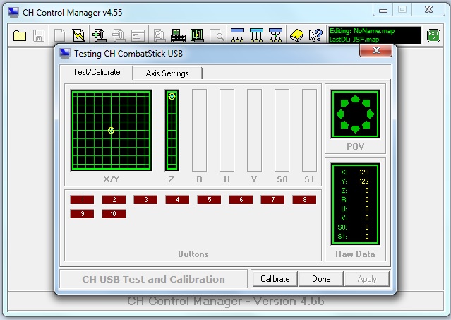Click the grayed magnifier search icon
Screen dimensions: 451x320
point(217,36)
